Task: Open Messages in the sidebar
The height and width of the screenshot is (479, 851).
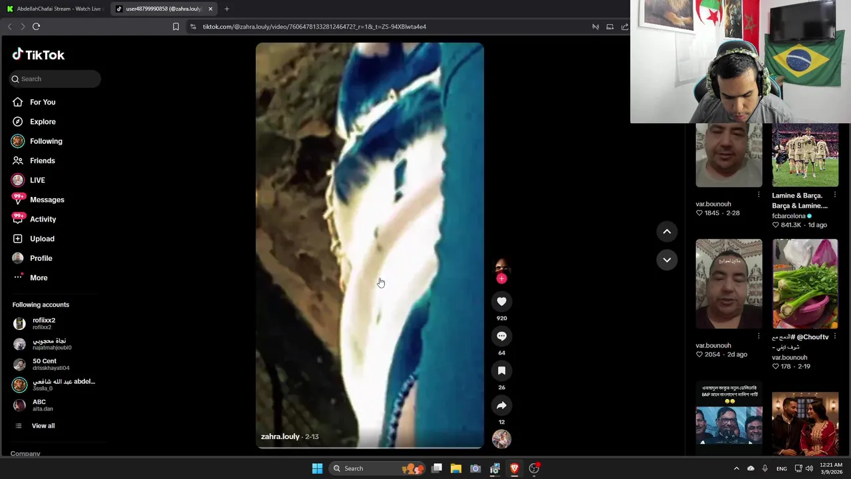Action: 47,200
